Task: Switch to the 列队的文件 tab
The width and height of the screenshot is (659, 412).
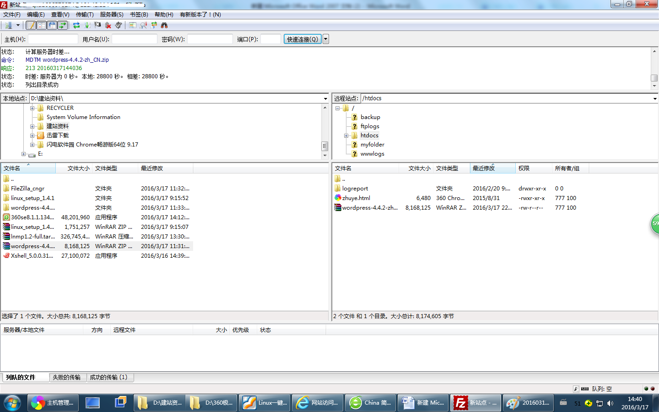Action: [26, 377]
